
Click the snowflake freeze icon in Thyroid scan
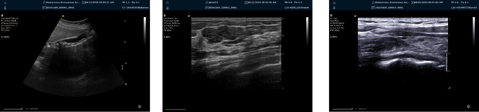pos(469,106)
